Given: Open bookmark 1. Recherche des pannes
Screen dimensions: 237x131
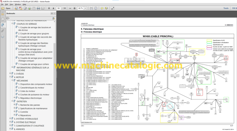Looking at the screenshot, I should (29, 105).
